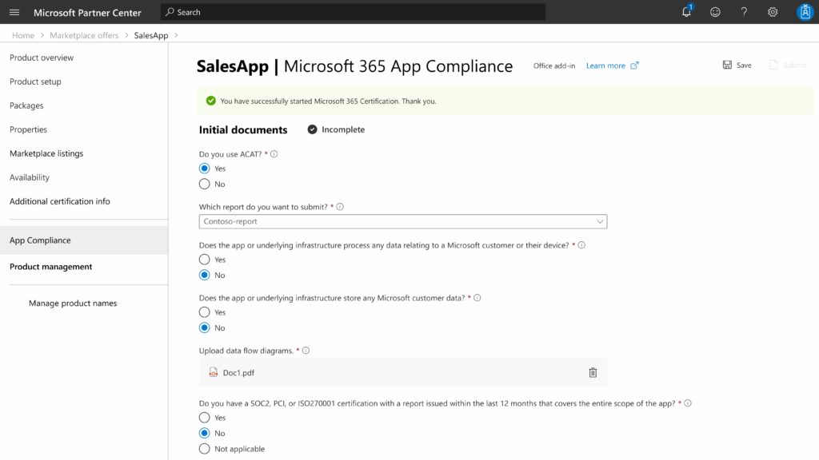The image size is (819, 460).
Task: Select Yes for processing Microsoft customer data
Action: 204,259
